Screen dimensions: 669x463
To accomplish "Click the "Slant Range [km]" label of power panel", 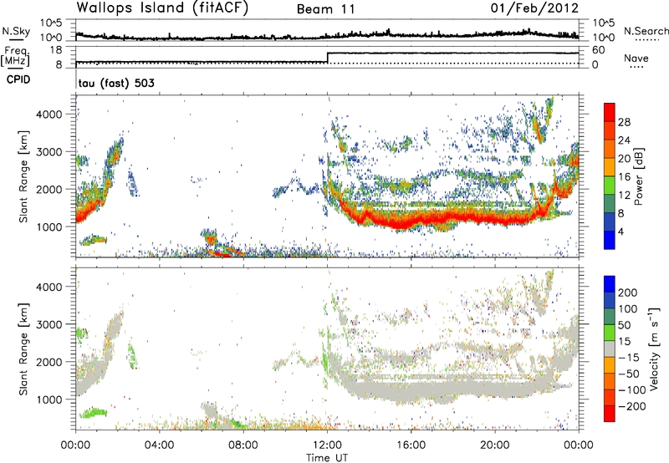I will pos(23,176).
